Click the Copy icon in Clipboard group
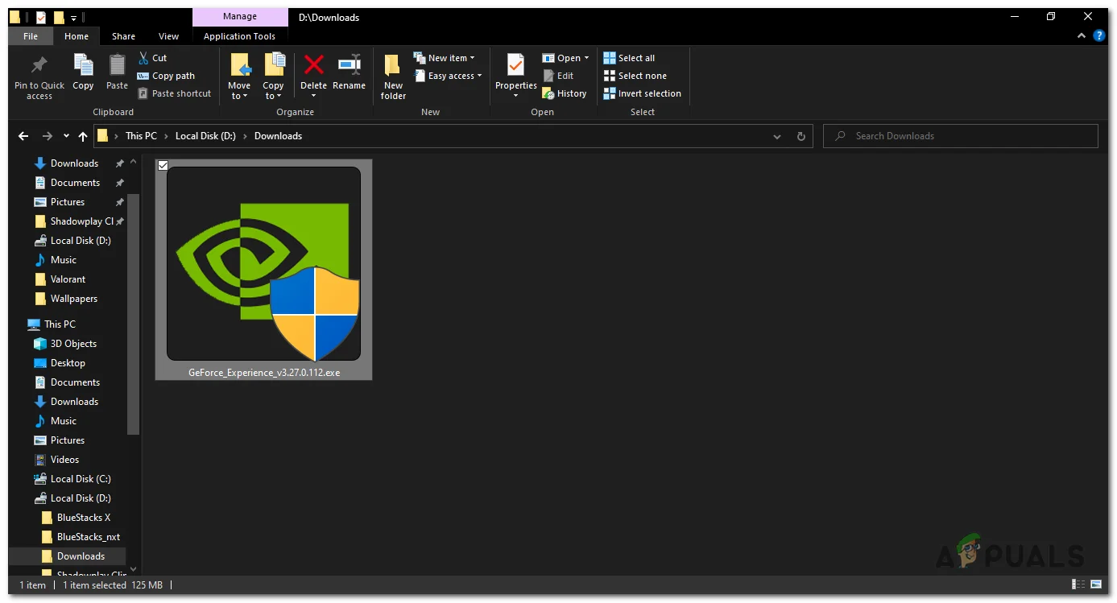1117x603 pixels. click(x=83, y=65)
